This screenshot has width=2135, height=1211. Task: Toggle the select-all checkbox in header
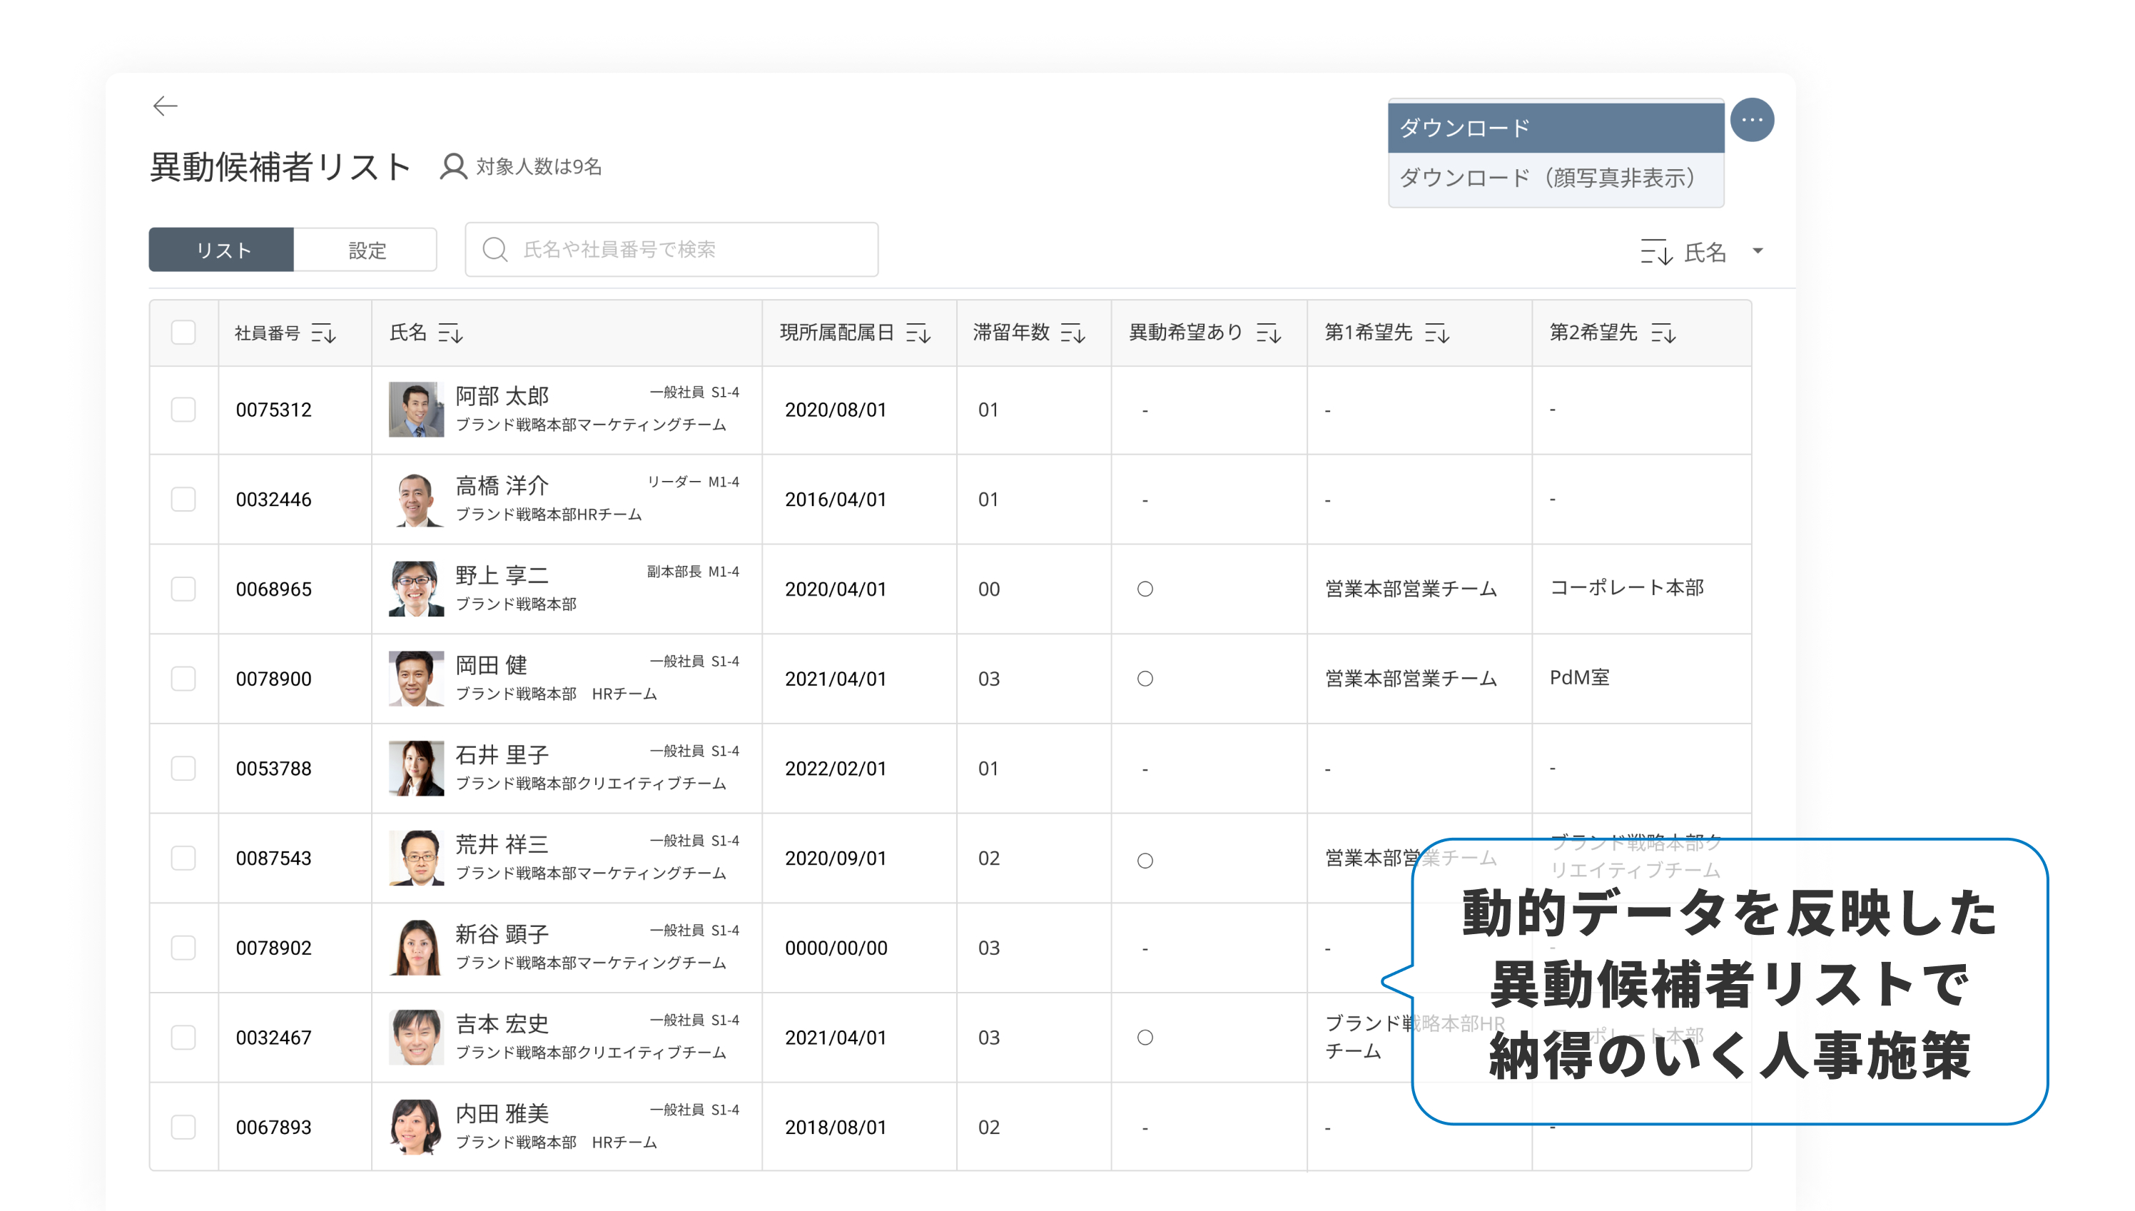coord(183,333)
